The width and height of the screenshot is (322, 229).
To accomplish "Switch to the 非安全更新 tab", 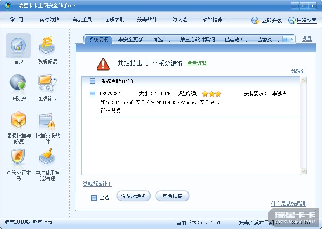I will click(x=130, y=39).
